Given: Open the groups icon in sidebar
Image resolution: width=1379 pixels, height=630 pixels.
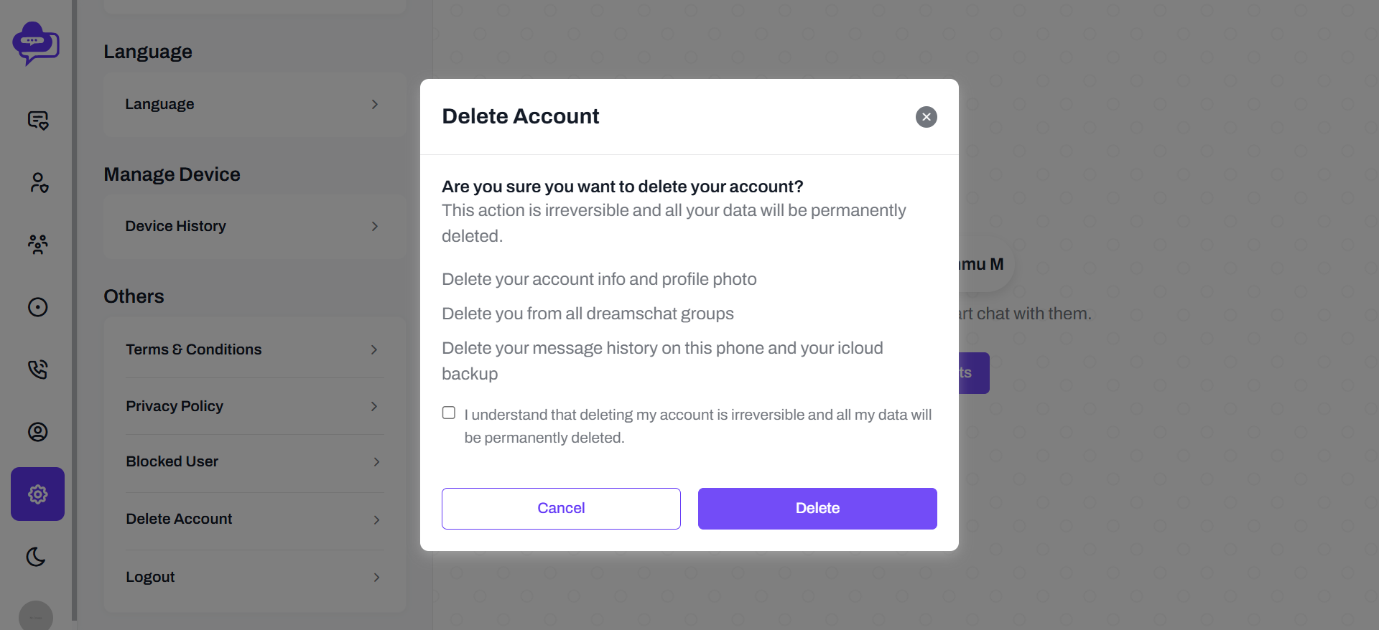Looking at the screenshot, I should coord(37,245).
